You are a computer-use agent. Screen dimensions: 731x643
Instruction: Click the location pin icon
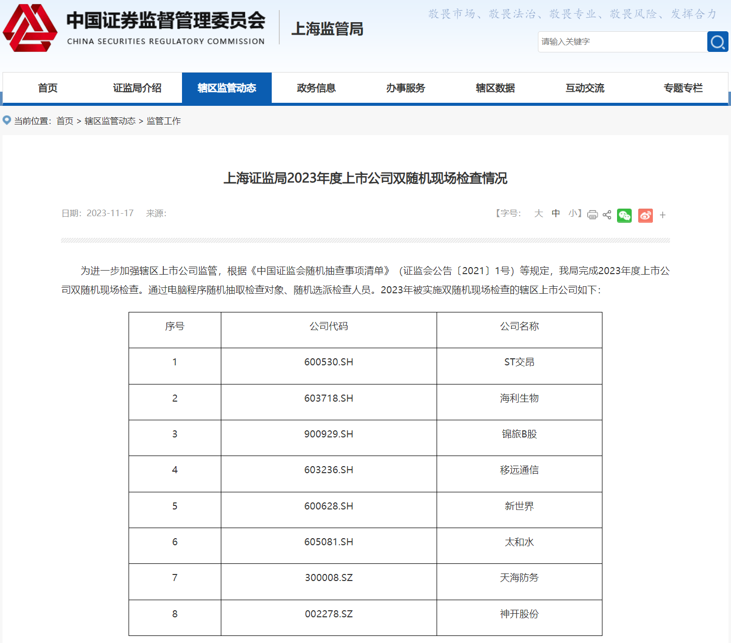click(x=7, y=120)
